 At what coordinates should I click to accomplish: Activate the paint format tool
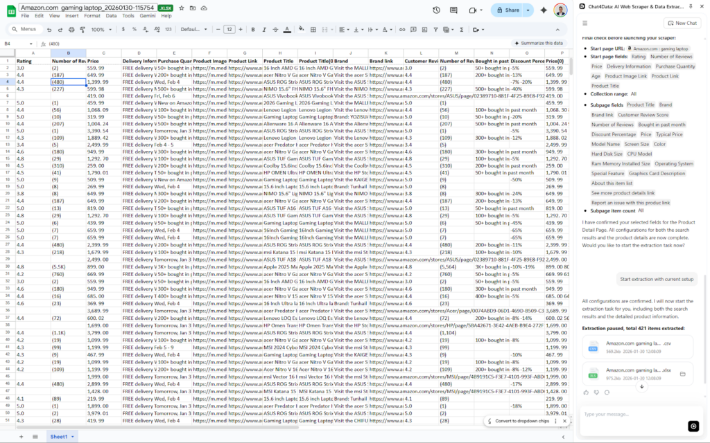83,29
